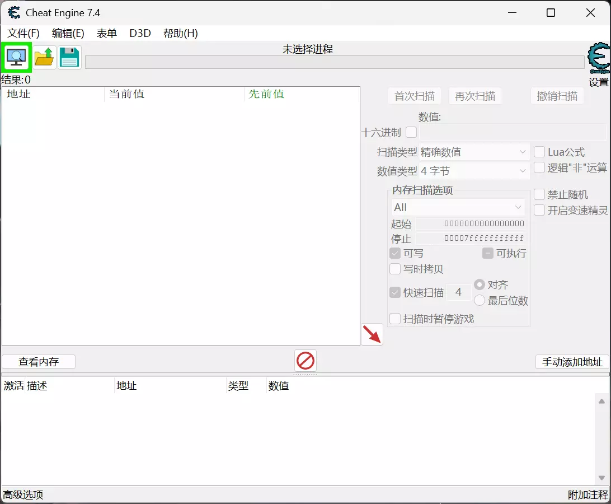This screenshot has height=504, width=611.
Task: Open the 表单 menu
Action: pos(107,34)
